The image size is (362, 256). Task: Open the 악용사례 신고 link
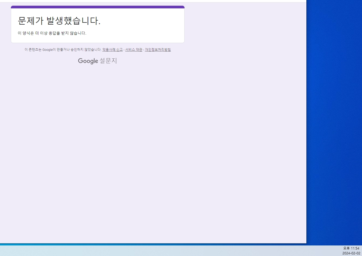[112, 50]
